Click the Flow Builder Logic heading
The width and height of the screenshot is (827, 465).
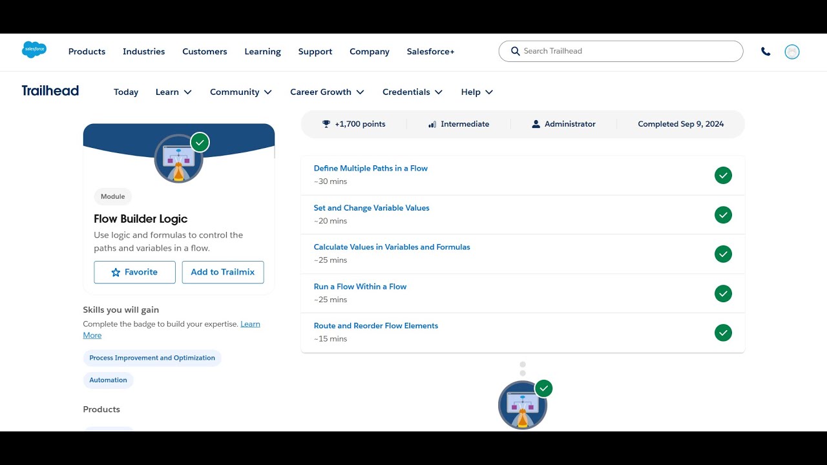[141, 219]
